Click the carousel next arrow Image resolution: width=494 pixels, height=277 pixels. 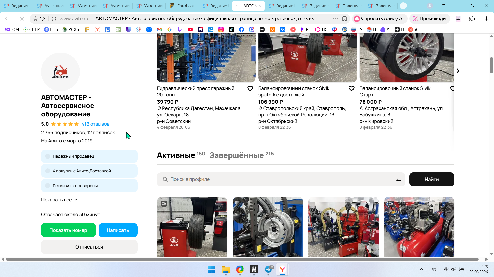coord(458,71)
